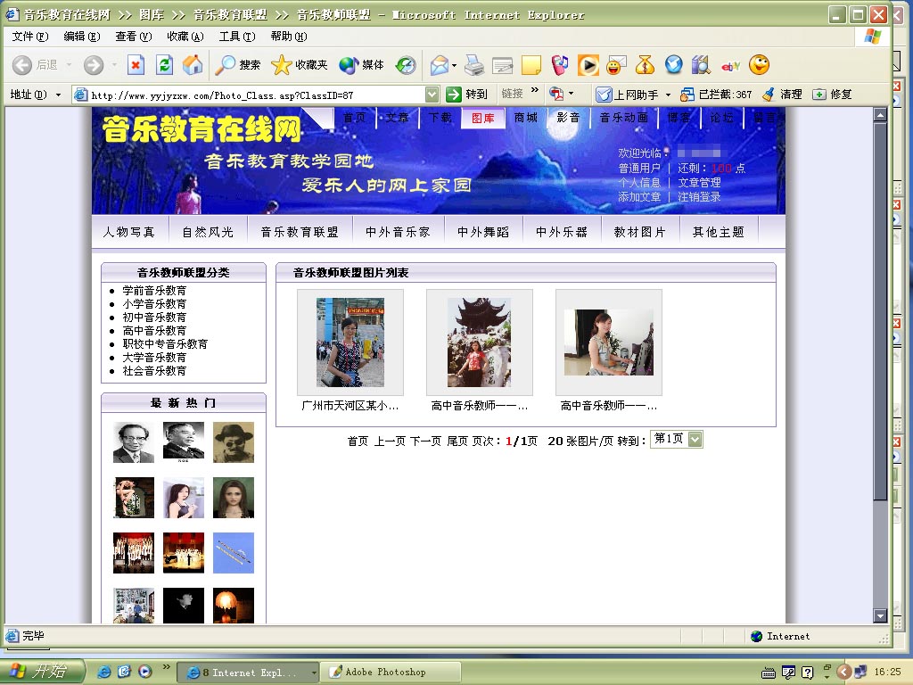
Task: Open the 工具(T) menu
Action: [x=236, y=37]
